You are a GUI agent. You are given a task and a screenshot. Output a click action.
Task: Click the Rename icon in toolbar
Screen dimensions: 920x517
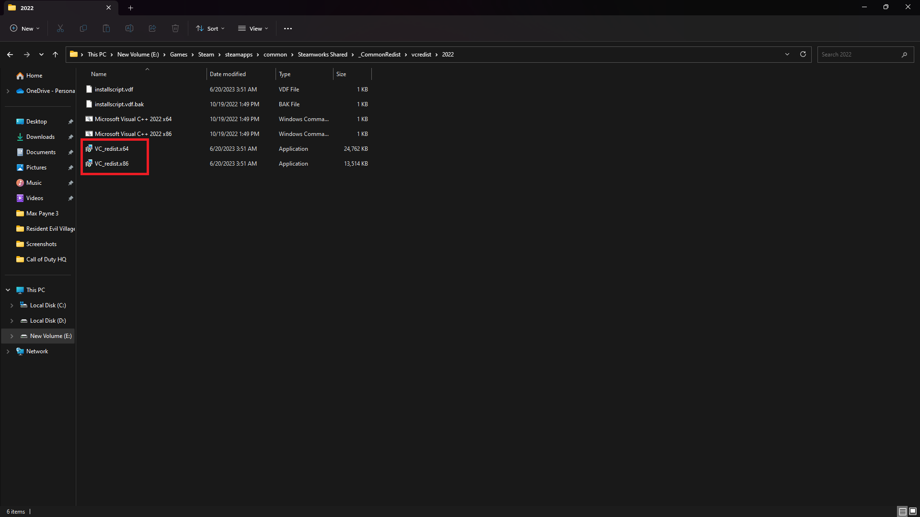[x=129, y=29]
